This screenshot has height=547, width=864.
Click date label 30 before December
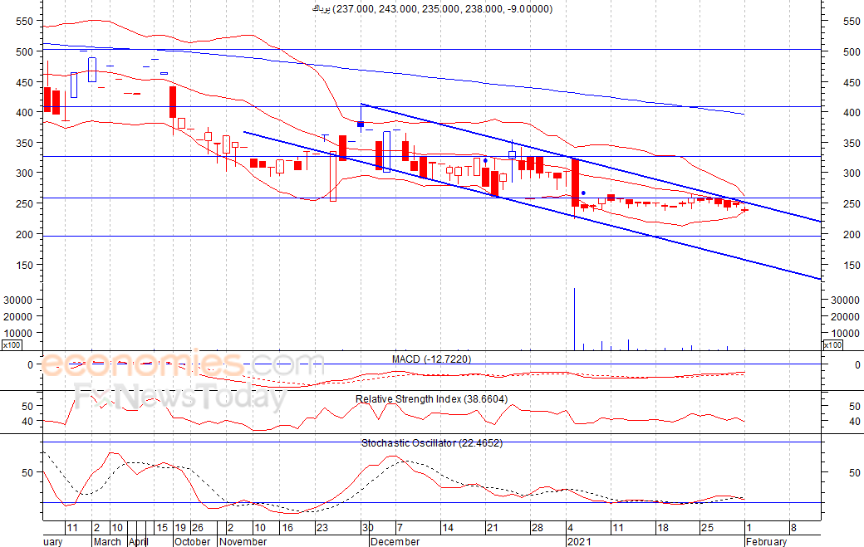(x=368, y=528)
